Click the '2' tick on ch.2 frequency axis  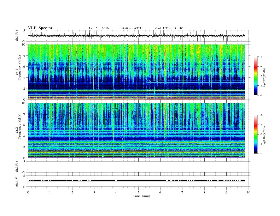tap(24, 147)
